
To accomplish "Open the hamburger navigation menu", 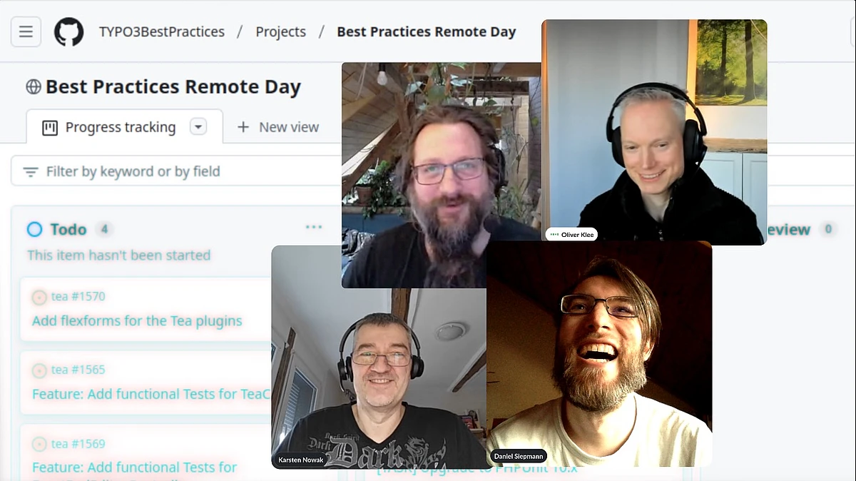I will (26, 32).
